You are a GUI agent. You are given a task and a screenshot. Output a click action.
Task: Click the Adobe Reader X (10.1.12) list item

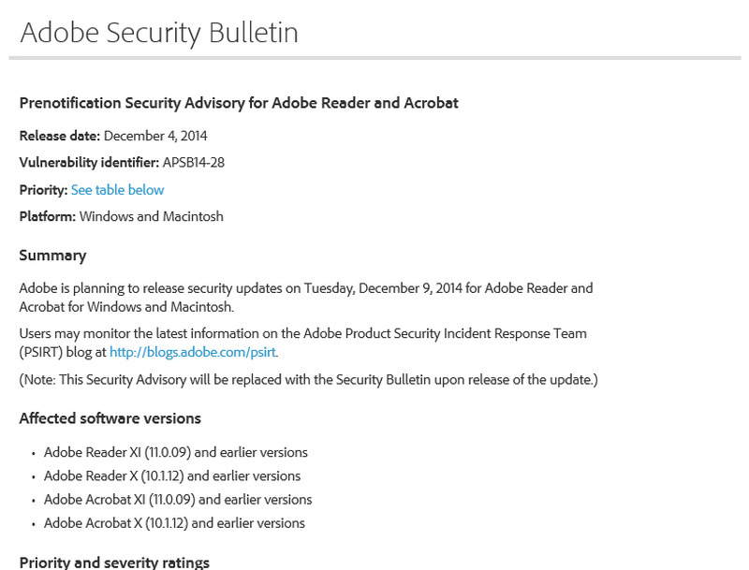click(x=172, y=475)
